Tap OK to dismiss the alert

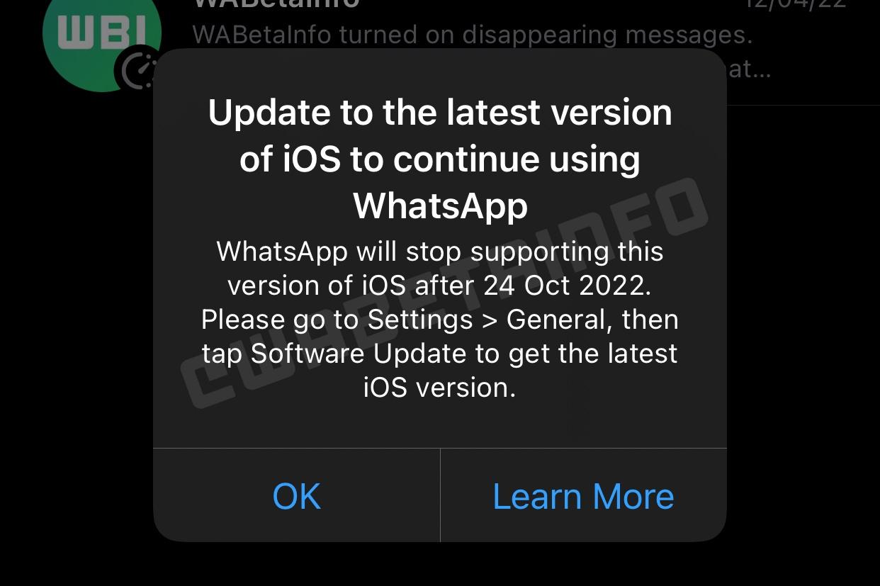(296, 496)
